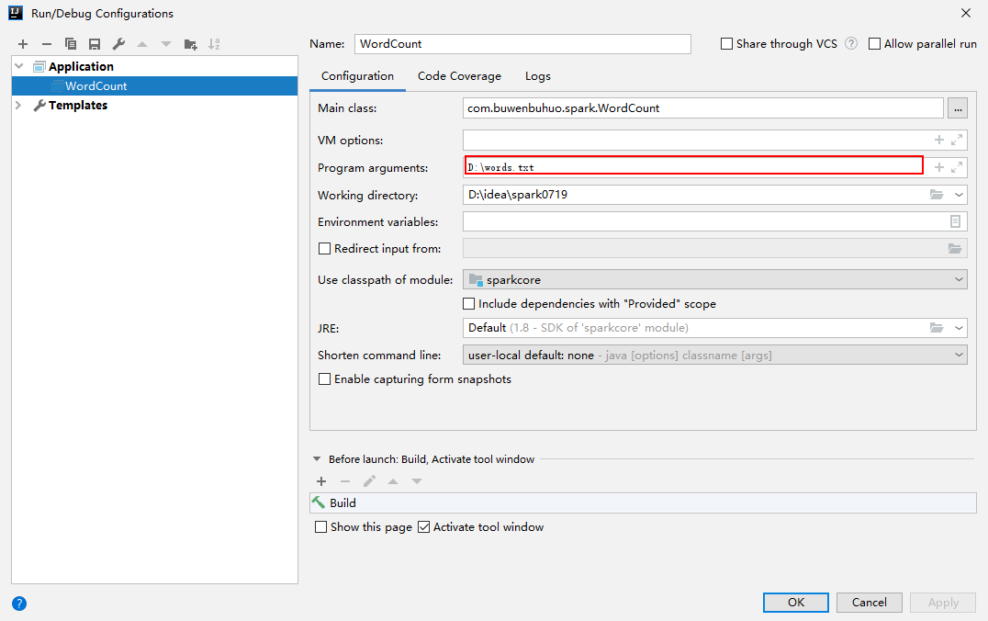Confirm with the OK button
988x621 pixels.
[x=796, y=602]
